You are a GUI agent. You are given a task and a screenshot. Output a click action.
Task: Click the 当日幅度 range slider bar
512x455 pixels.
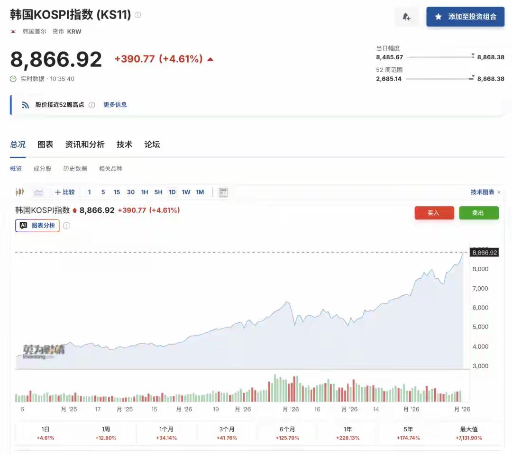click(440, 57)
